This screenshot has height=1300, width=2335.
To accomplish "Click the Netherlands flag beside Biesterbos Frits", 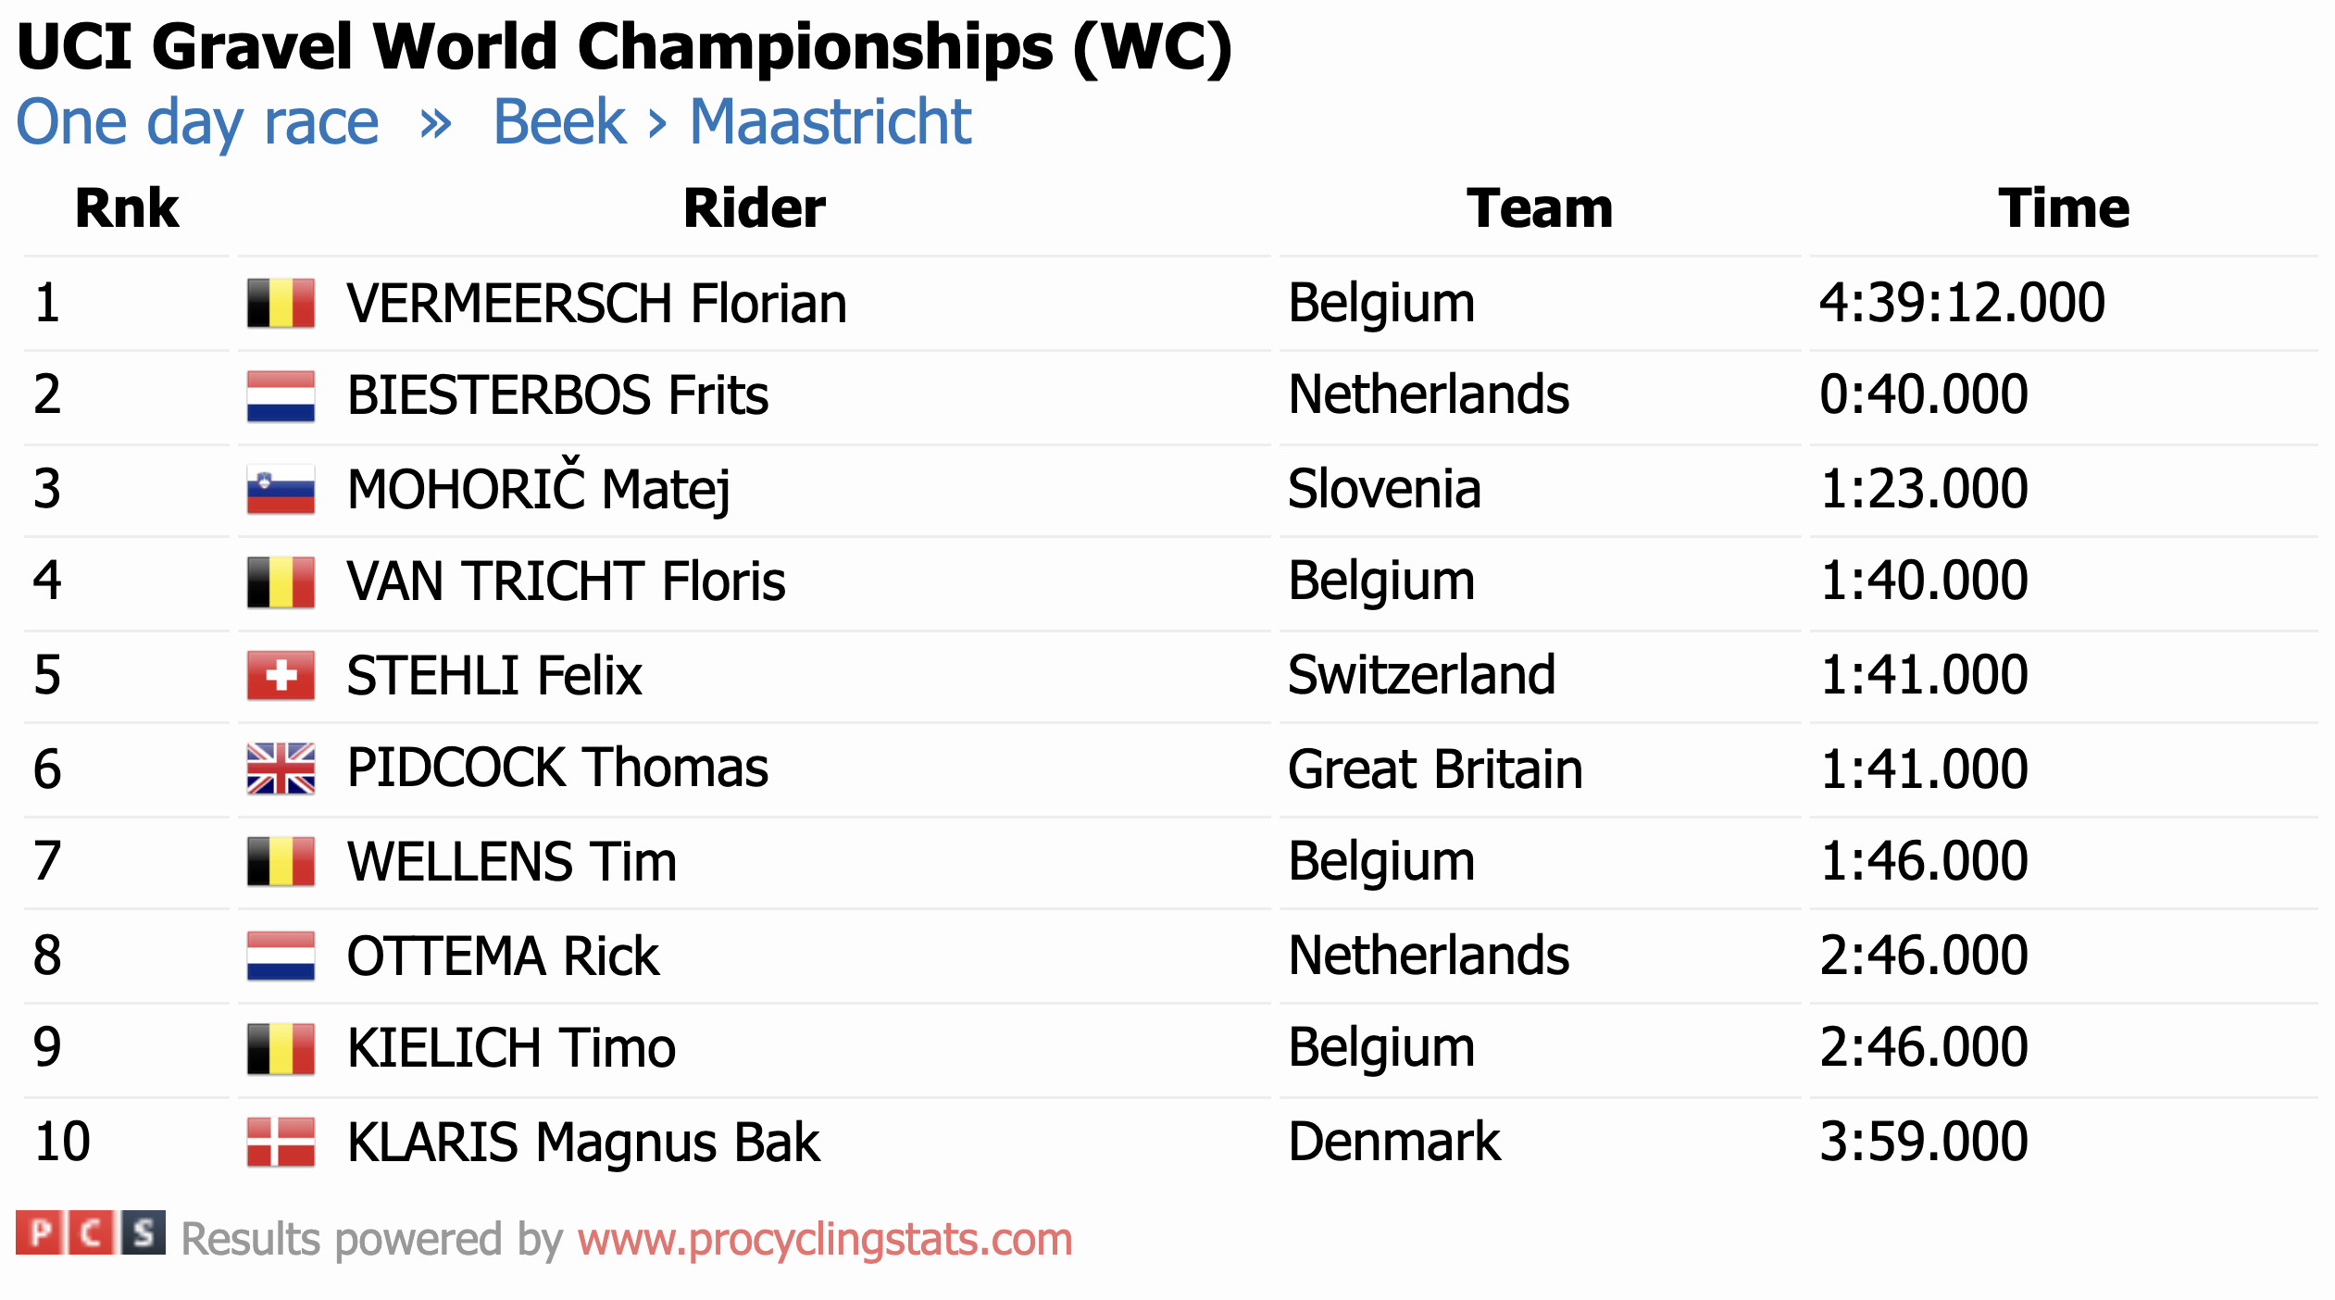I will (281, 395).
